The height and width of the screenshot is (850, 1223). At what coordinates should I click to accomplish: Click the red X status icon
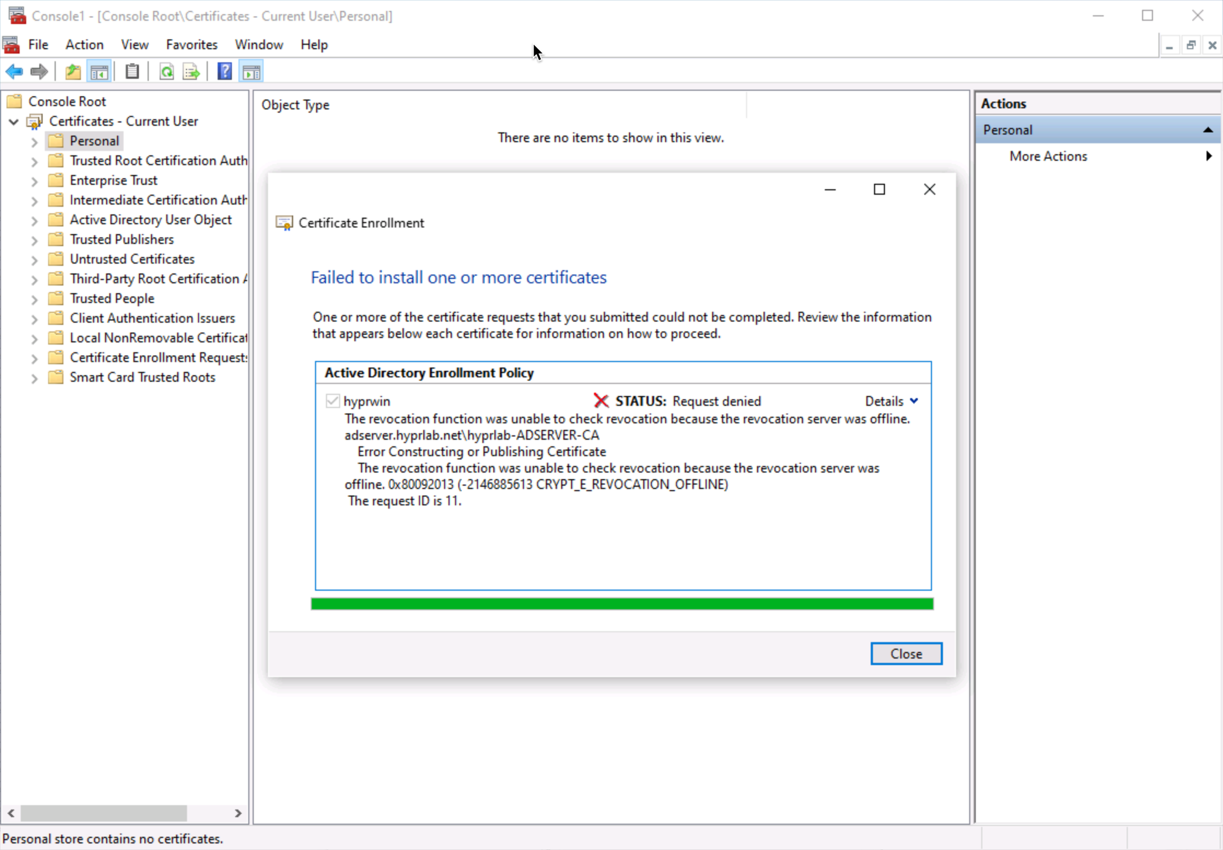pyautogui.click(x=601, y=401)
